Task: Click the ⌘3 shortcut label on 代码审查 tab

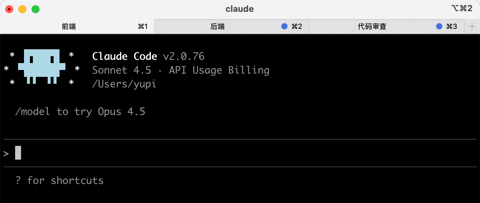Action: click(451, 27)
